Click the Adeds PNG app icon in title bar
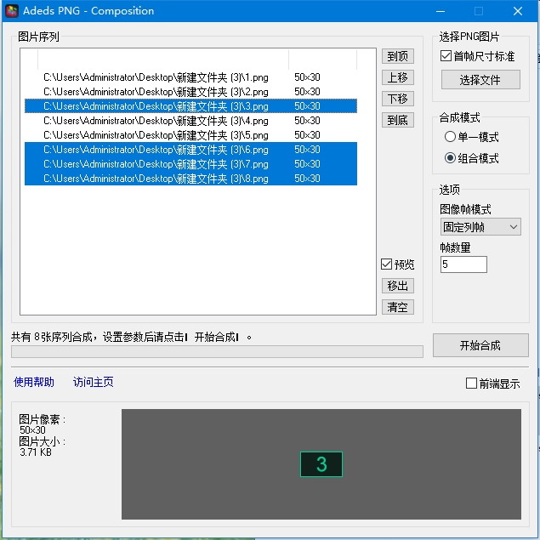The height and width of the screenshot is (540, 540). [12, 11]
